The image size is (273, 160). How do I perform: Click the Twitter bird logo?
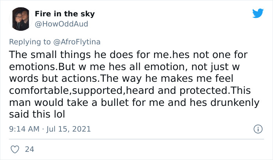[258, 14]
